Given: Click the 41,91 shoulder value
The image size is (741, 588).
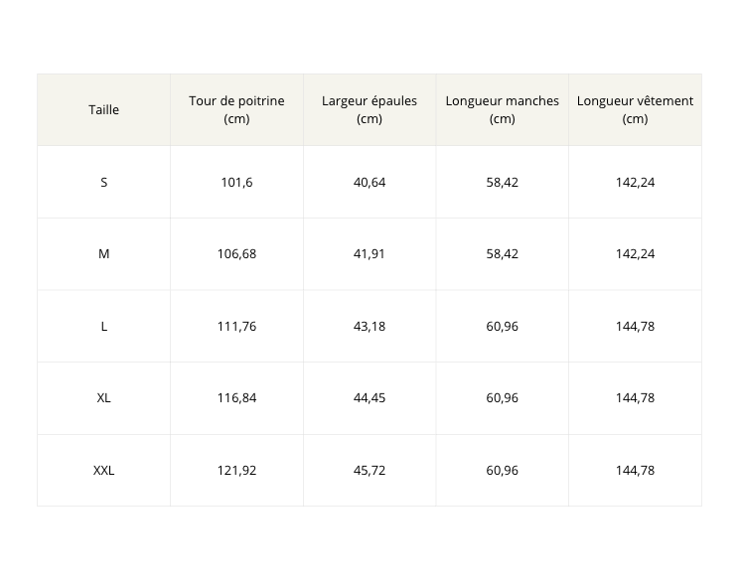Looking at the screenshot, I should coord(370,254).
